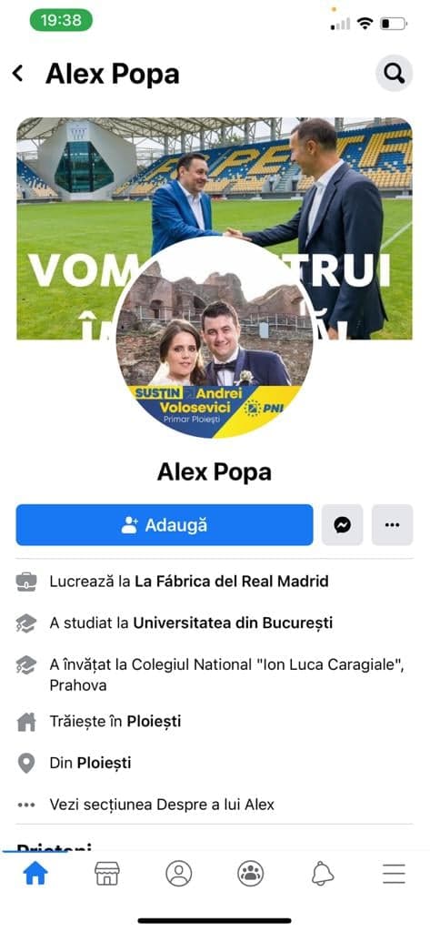Open the Groups tab icon
This screenshot has height=932, width=430.
click(x=251, y=874)
